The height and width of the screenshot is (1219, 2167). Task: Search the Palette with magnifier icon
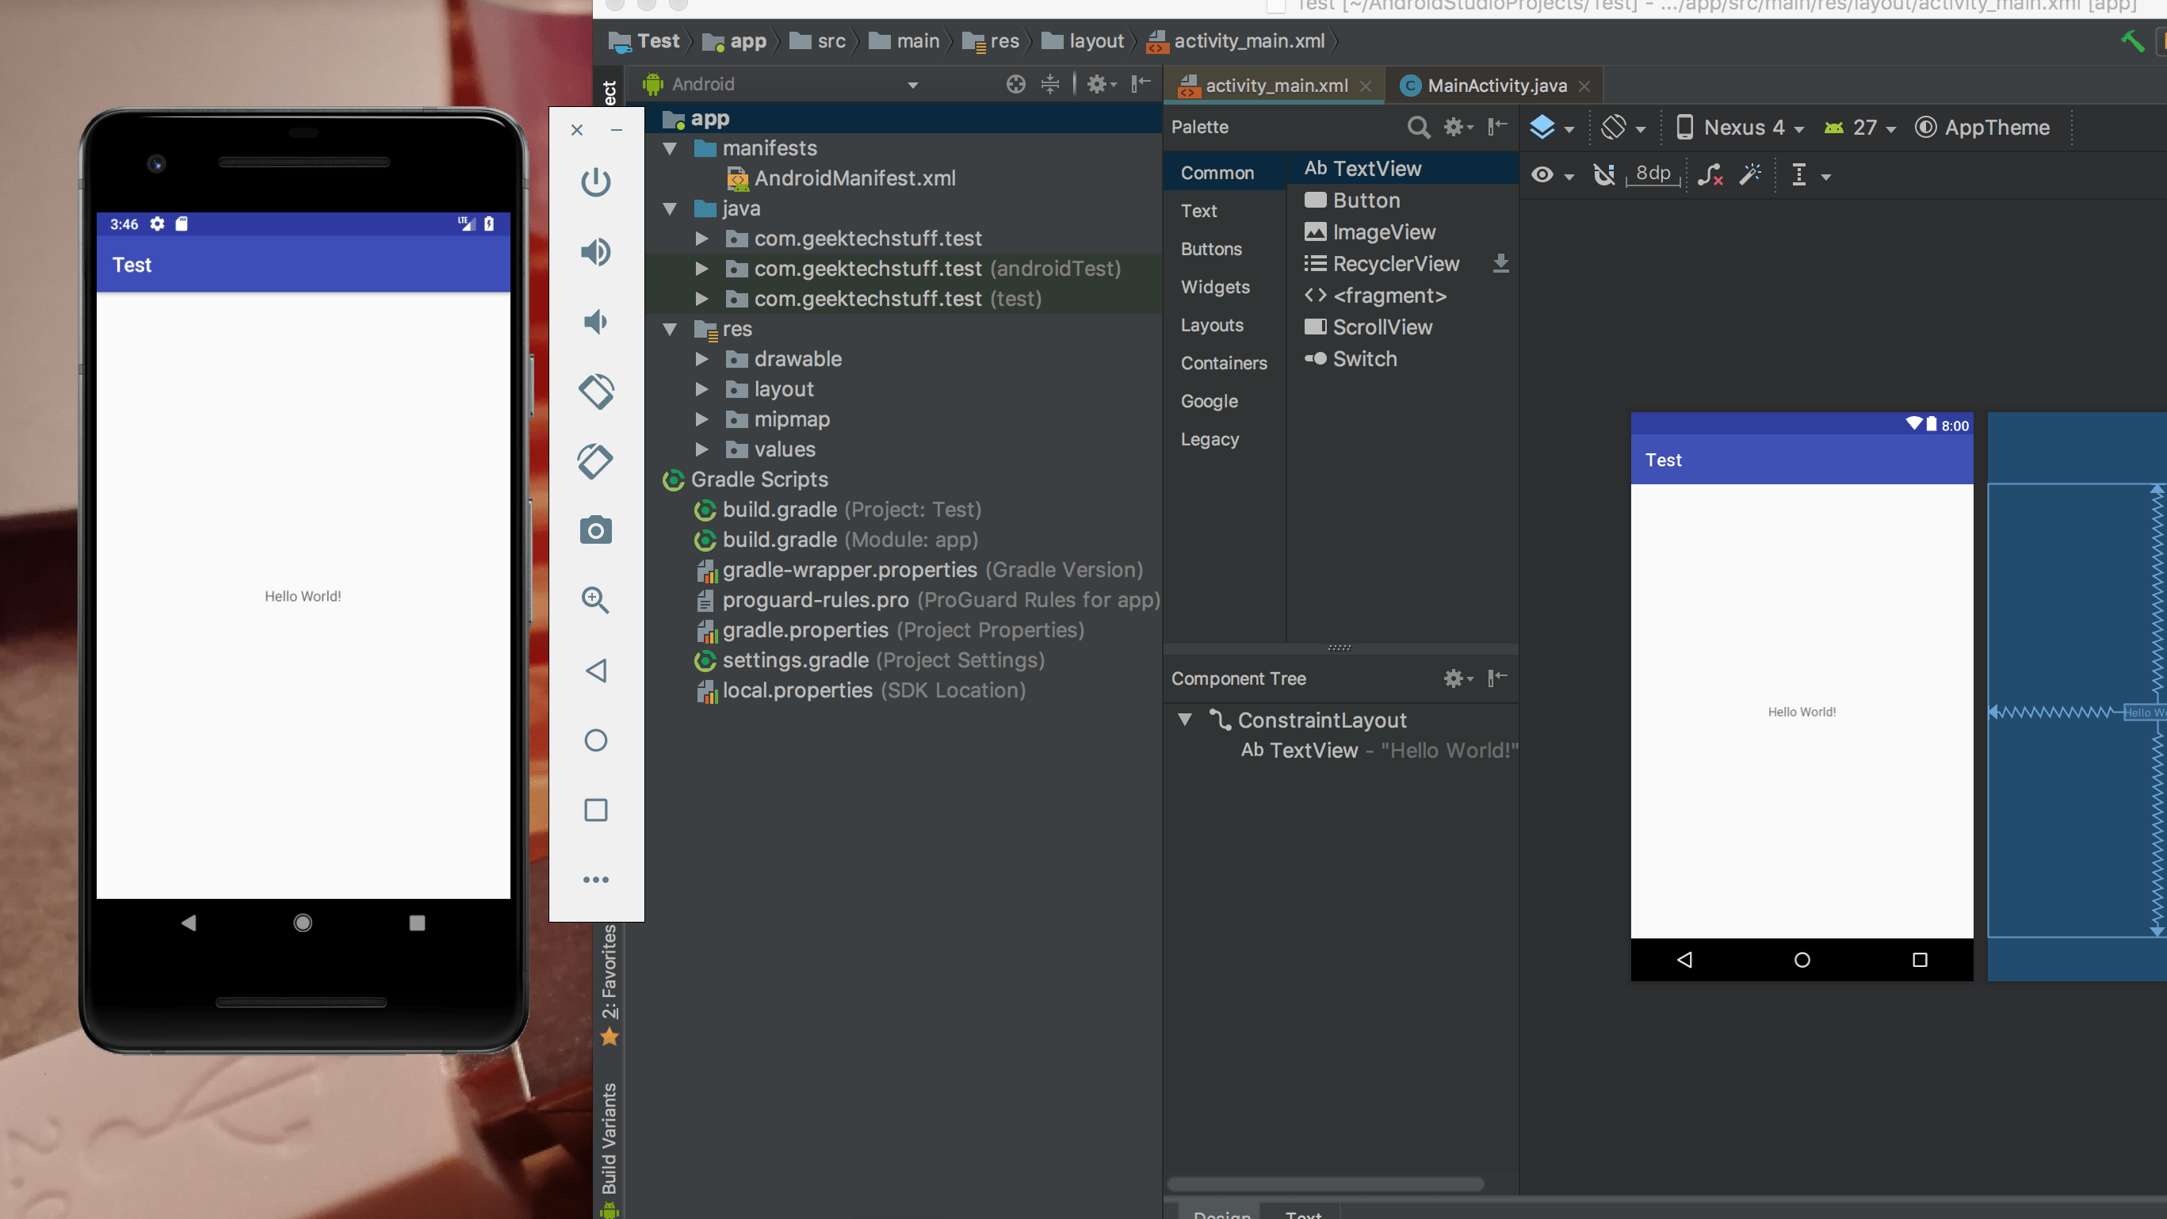pyautogui.click(x=1418, y=127)
